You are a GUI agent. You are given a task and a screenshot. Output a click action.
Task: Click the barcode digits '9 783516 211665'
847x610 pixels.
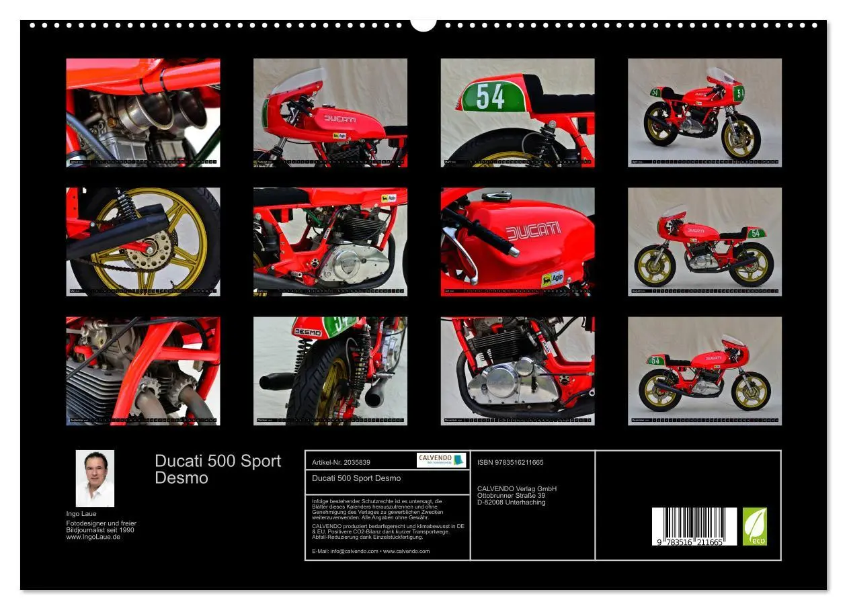[690, 541]
